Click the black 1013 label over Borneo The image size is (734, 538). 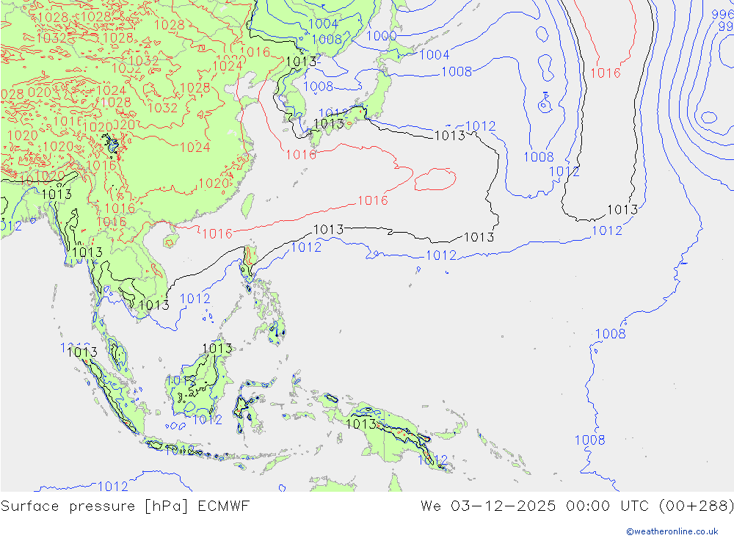point(217,349)
